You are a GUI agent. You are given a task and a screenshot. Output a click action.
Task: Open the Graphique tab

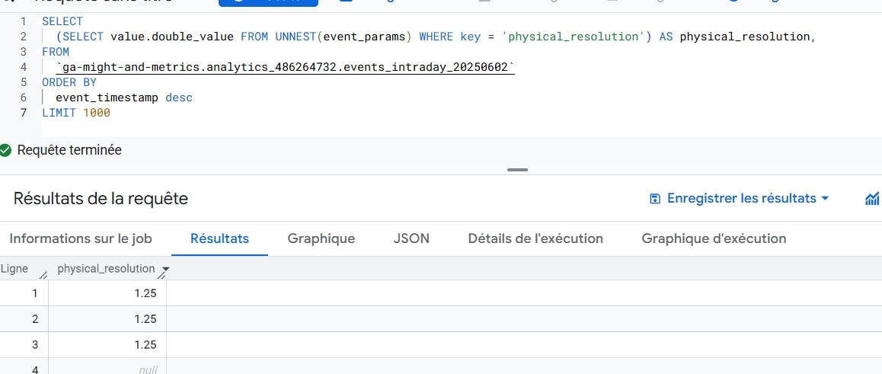coord(321,238)
